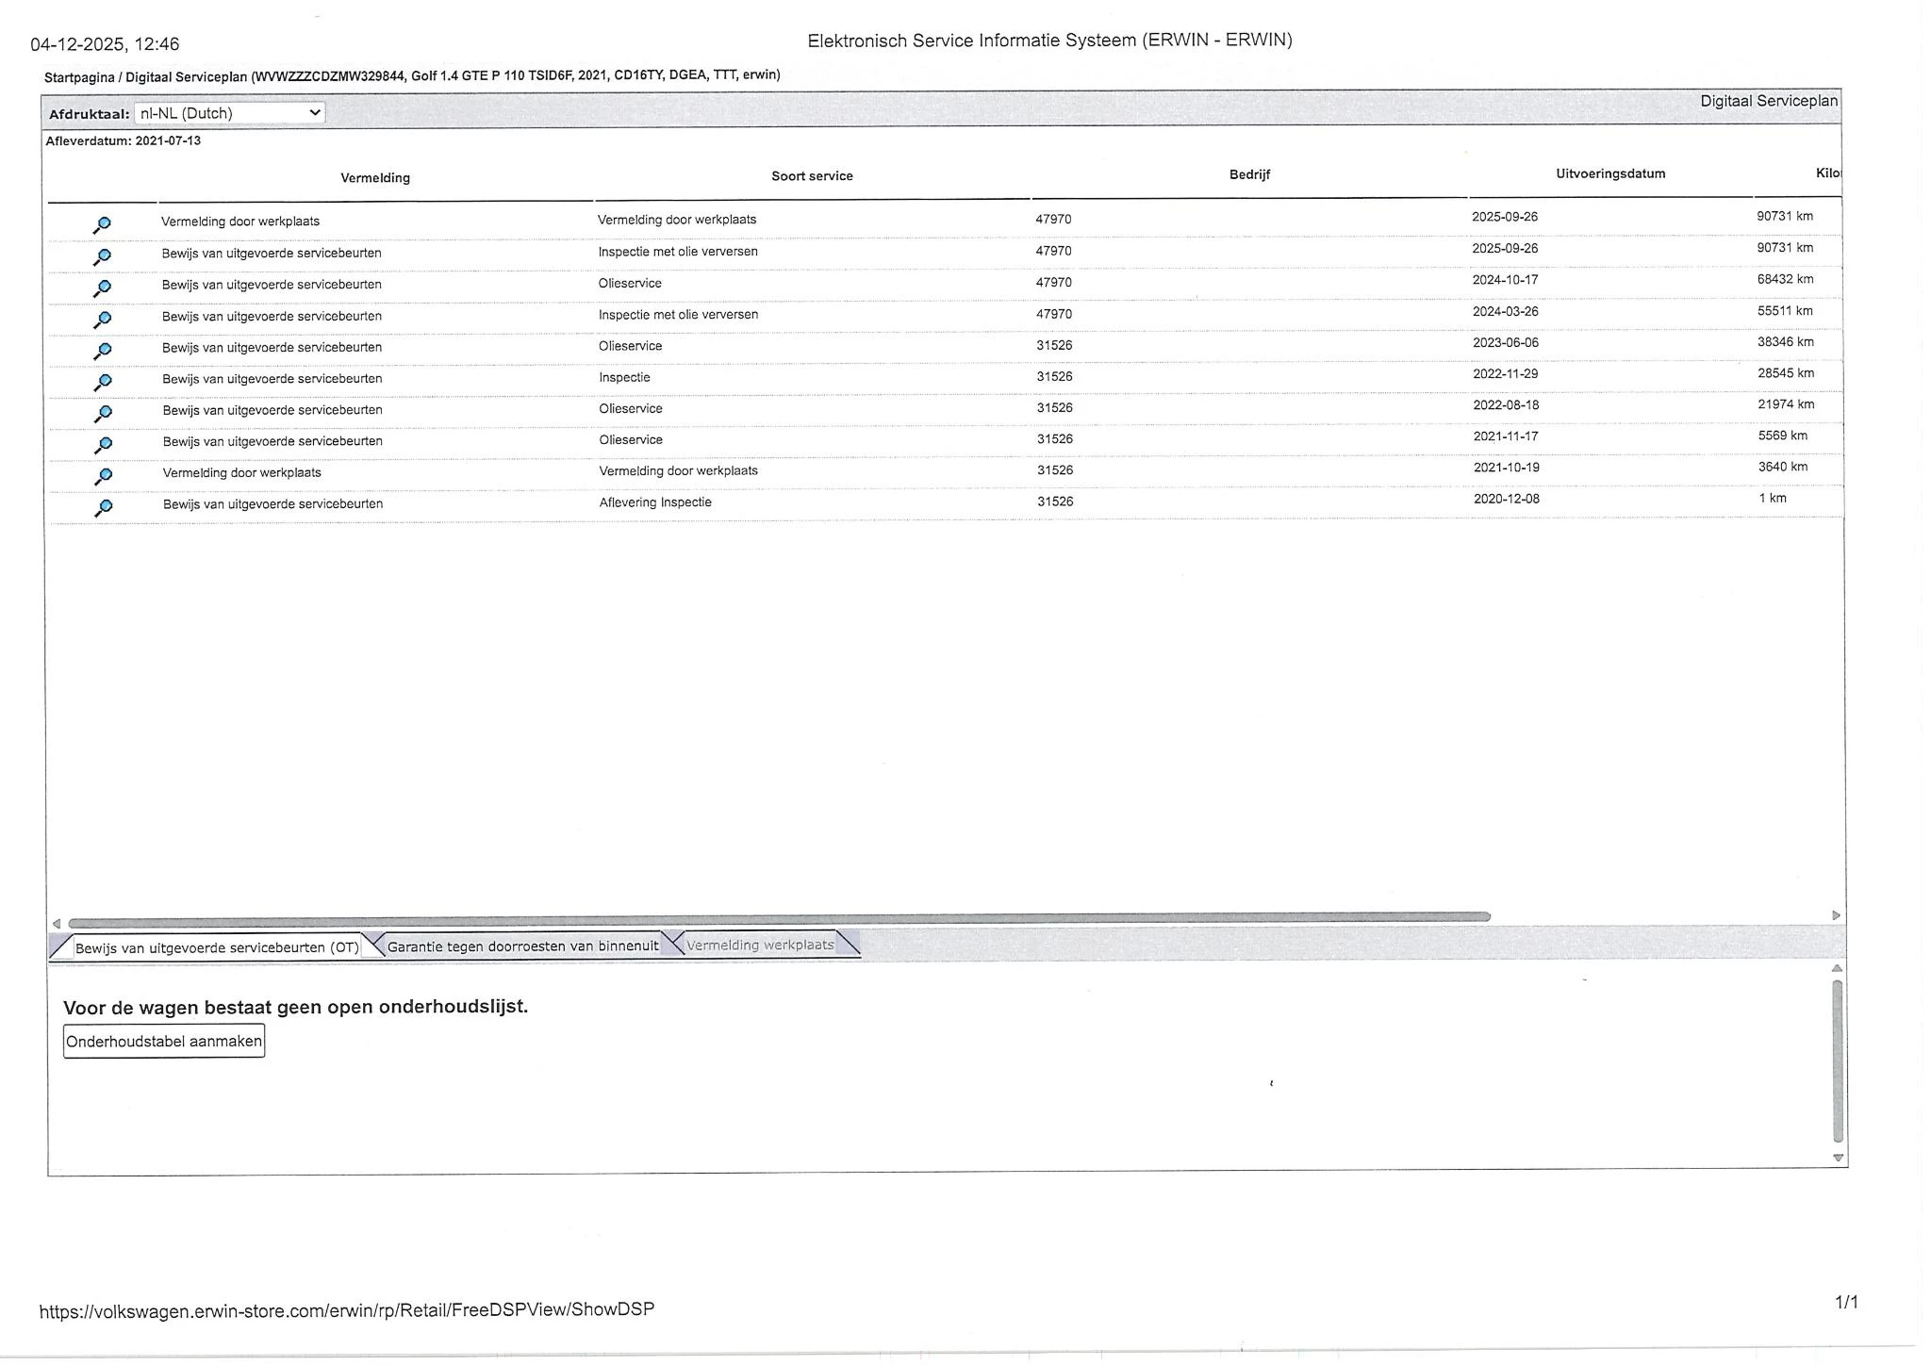Open details icon for the 68432 km Olieservice
Image resolution: width=1931 pixels, height=1365 pixels.
102,288
